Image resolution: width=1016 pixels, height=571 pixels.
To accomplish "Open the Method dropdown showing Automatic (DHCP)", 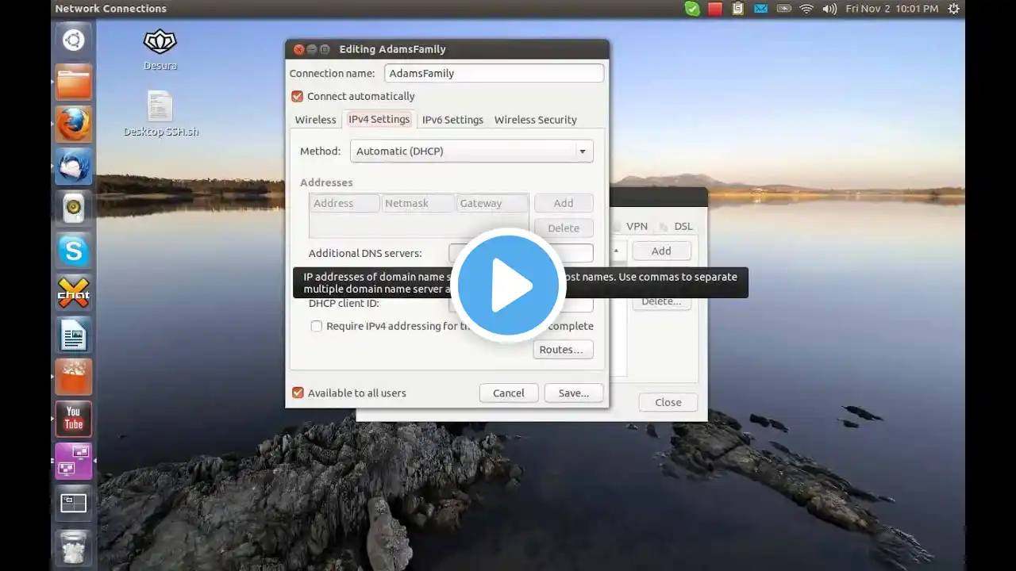I will click(471, 151).
